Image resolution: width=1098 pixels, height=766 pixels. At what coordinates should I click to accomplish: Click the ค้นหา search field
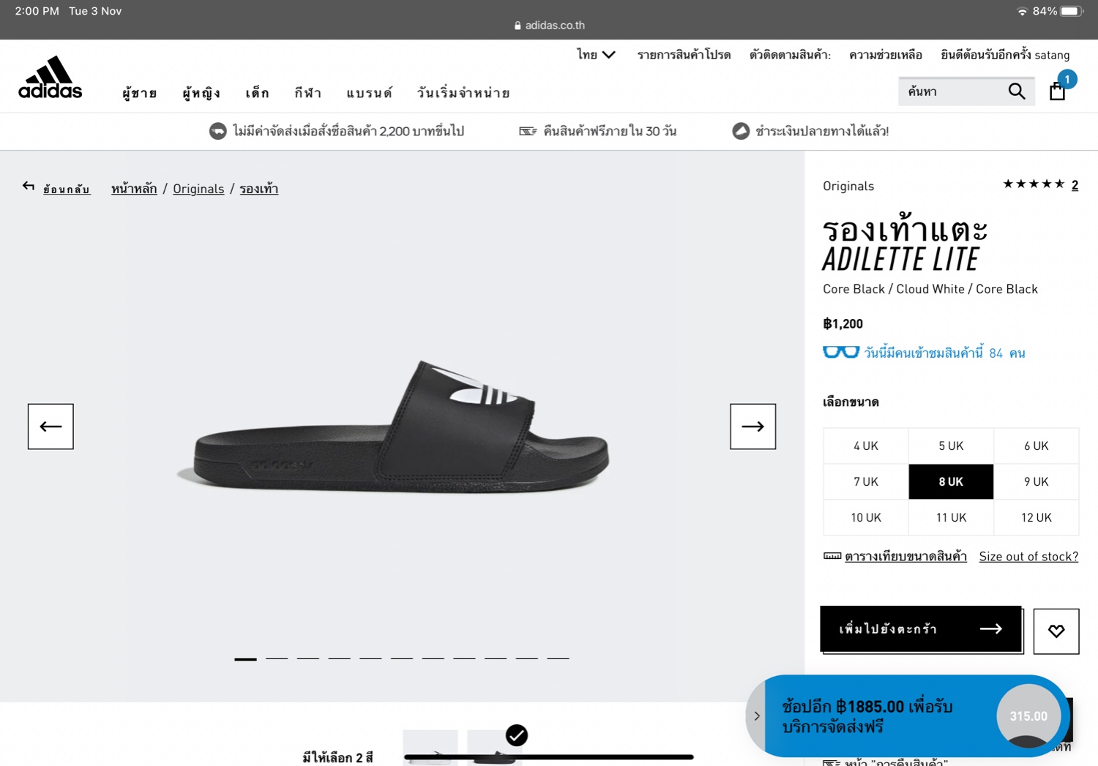[x=952, y=91]
